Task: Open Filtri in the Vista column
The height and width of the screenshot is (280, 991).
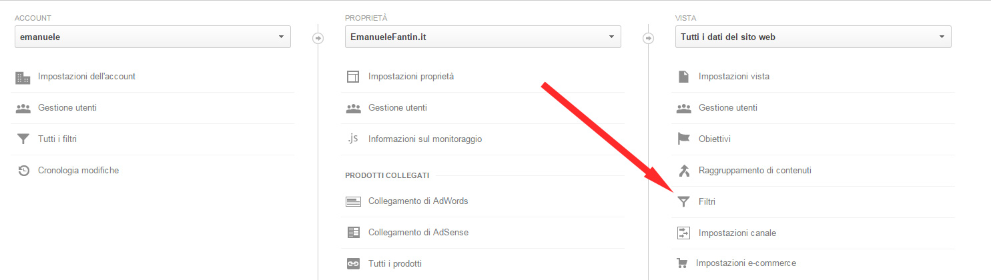Action: (707, 201)
